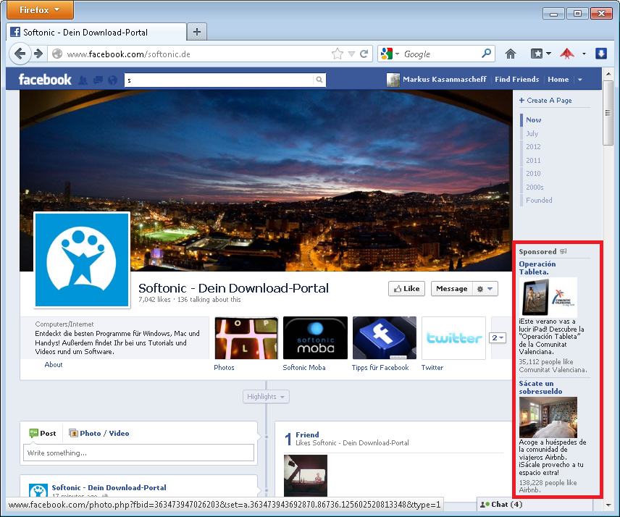
Task: Like the Softonic page
Action: [406, 288]
